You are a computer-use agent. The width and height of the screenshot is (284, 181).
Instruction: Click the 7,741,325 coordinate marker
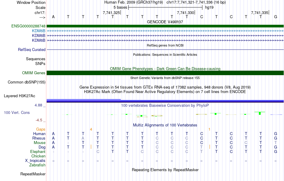click(112, 13)
